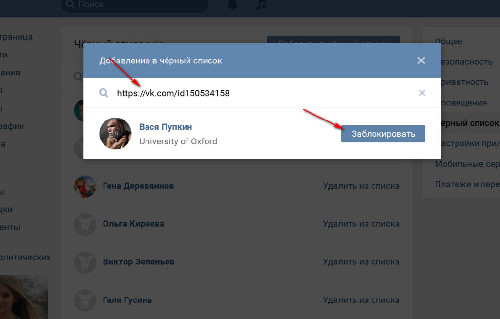Remove Гена Деревяннов from the list
500x319 pixels.
pyautogui.click(x=361, y=186)
